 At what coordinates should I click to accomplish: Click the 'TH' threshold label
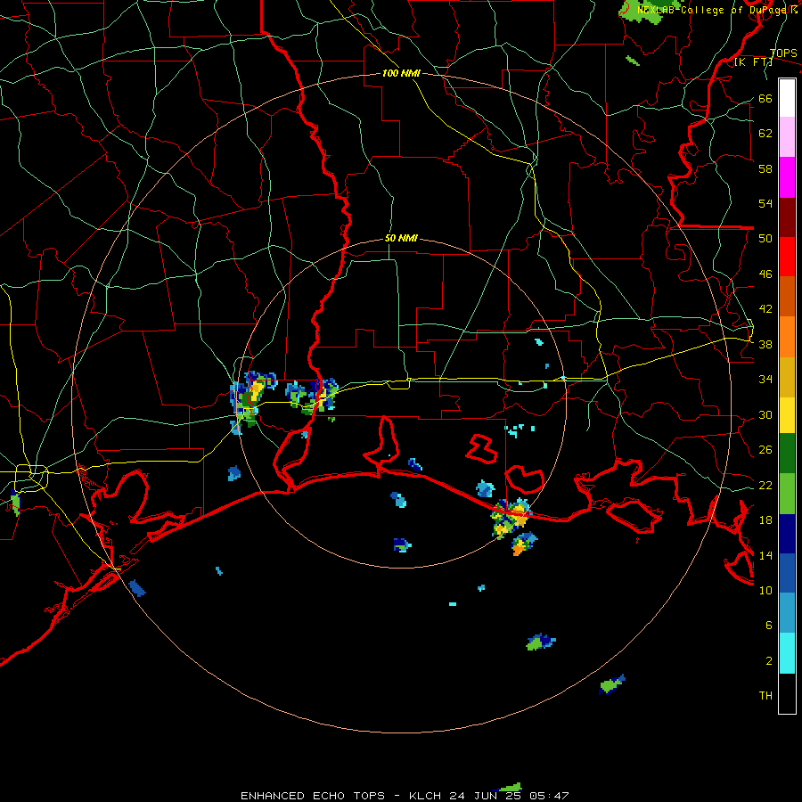pos(765,696)
